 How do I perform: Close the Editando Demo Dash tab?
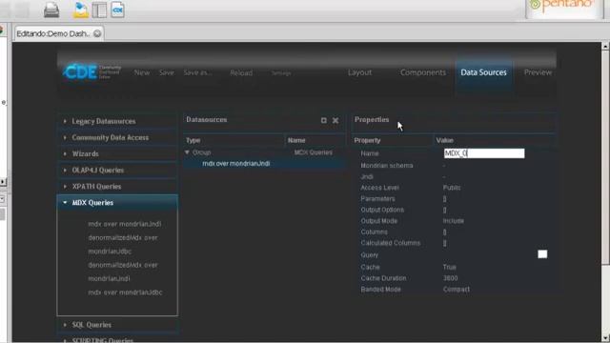click(x=97, y=34)
